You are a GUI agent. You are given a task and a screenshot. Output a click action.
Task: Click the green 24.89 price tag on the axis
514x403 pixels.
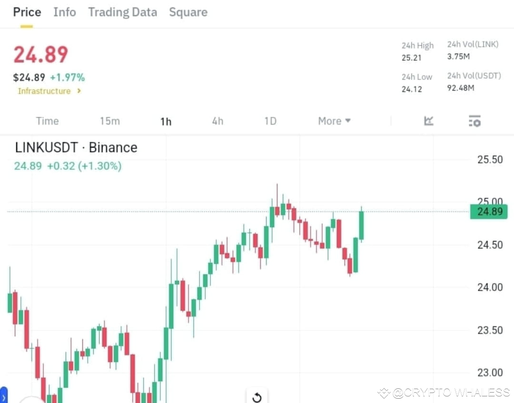coord(488,211)
